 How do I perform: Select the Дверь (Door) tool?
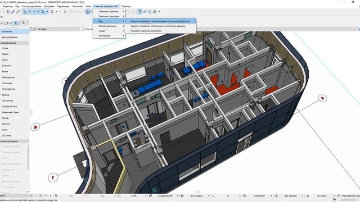point(5,54)
